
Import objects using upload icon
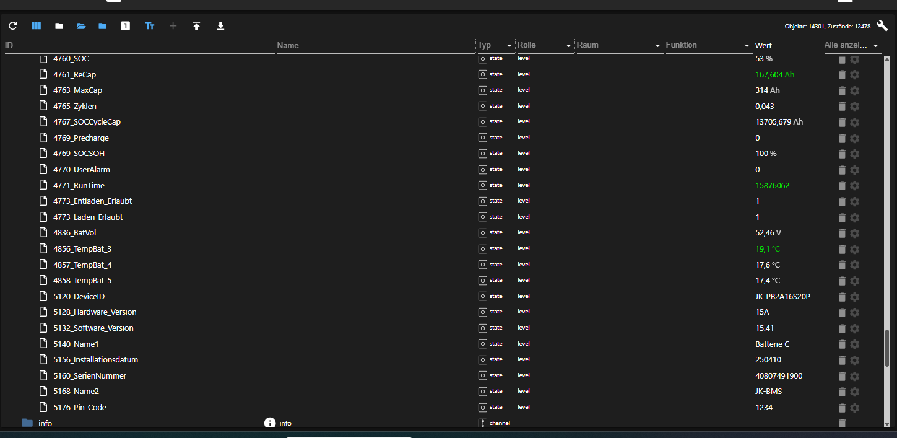coord(196,26)
